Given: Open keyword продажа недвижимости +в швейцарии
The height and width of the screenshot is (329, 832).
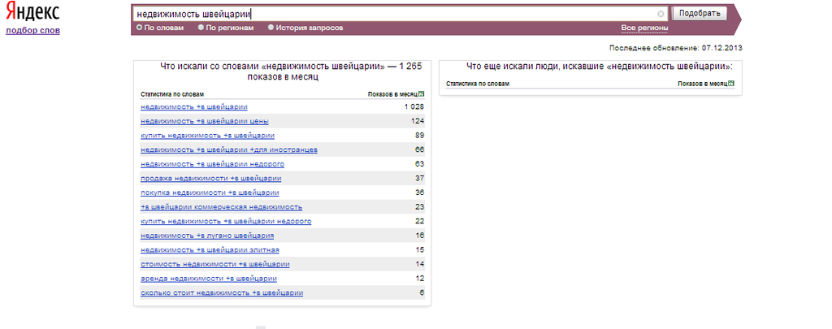Looking at the screenshot, I should point(210,178).
